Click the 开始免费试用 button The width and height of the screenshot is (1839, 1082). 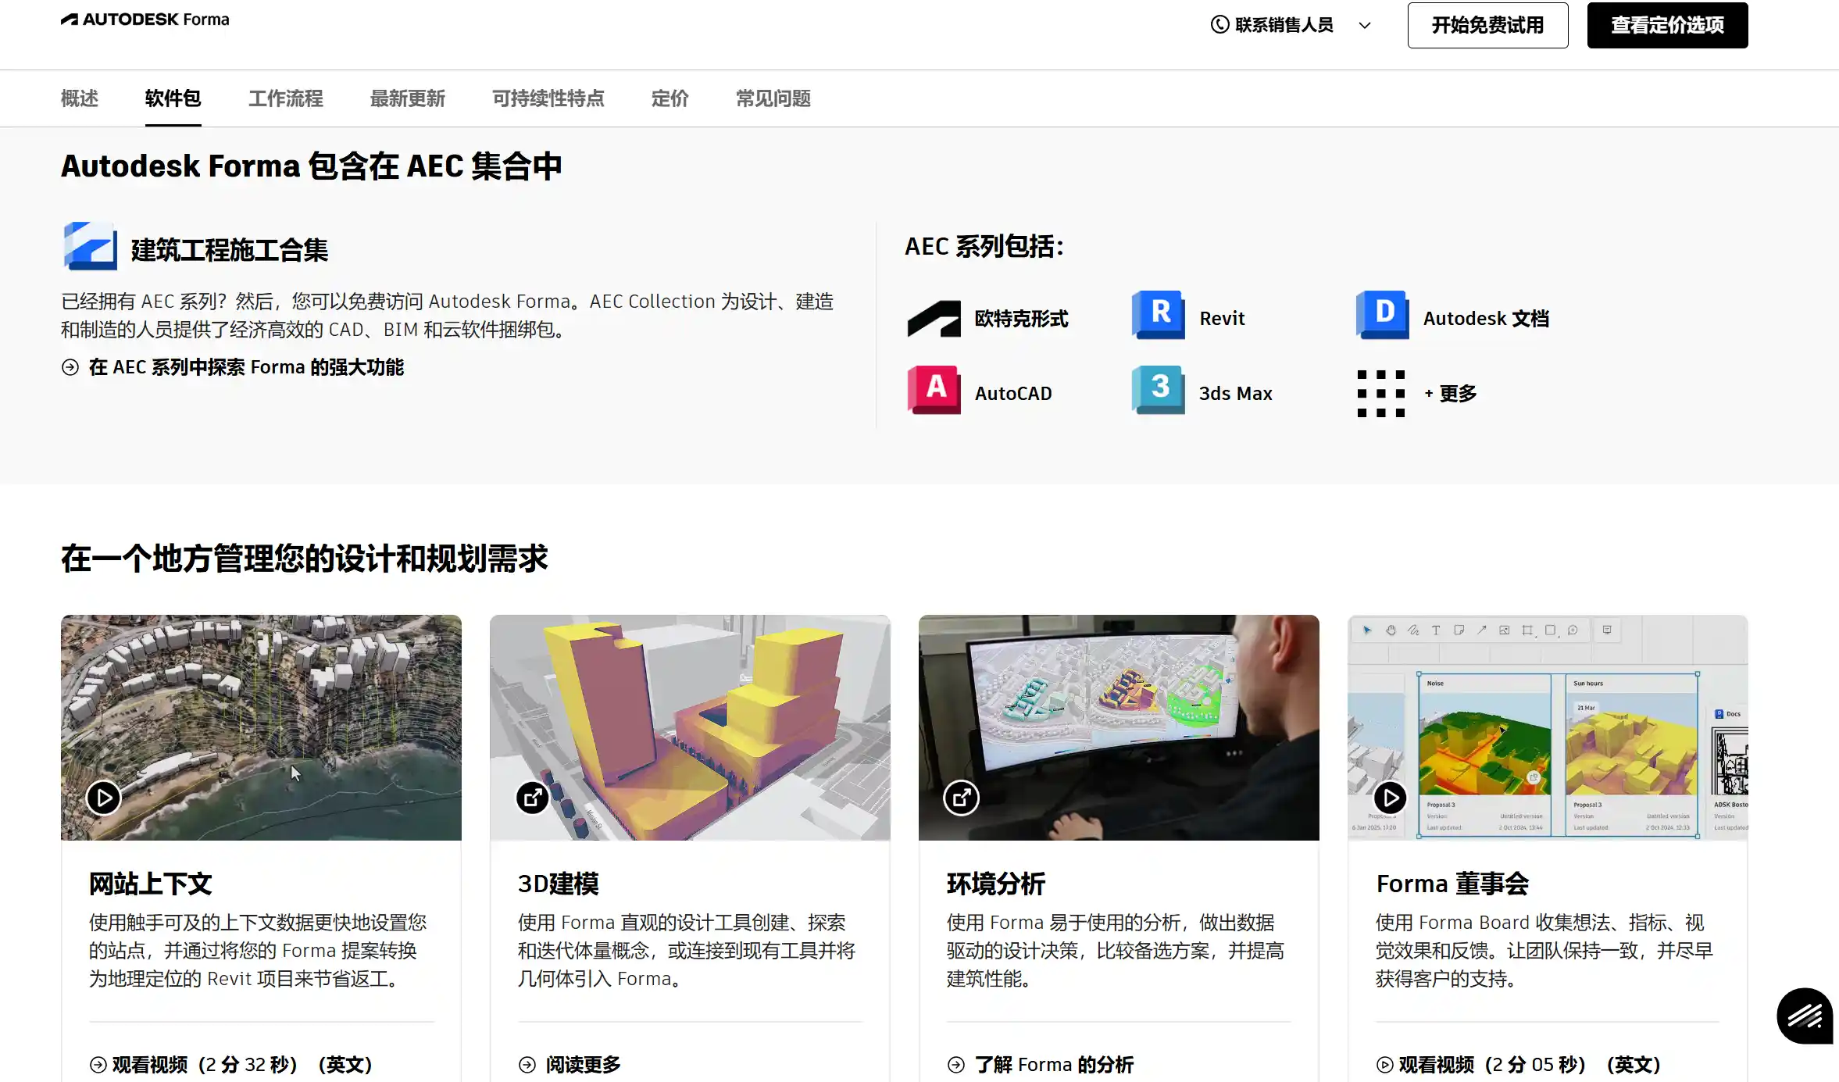(1487, 25)
